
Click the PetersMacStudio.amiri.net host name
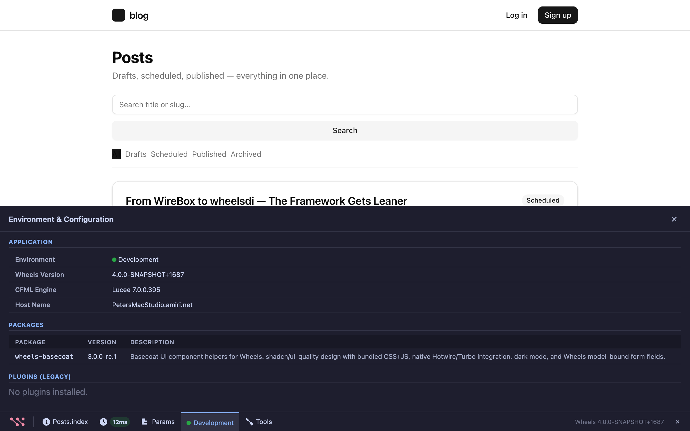(x=152, y=305)
